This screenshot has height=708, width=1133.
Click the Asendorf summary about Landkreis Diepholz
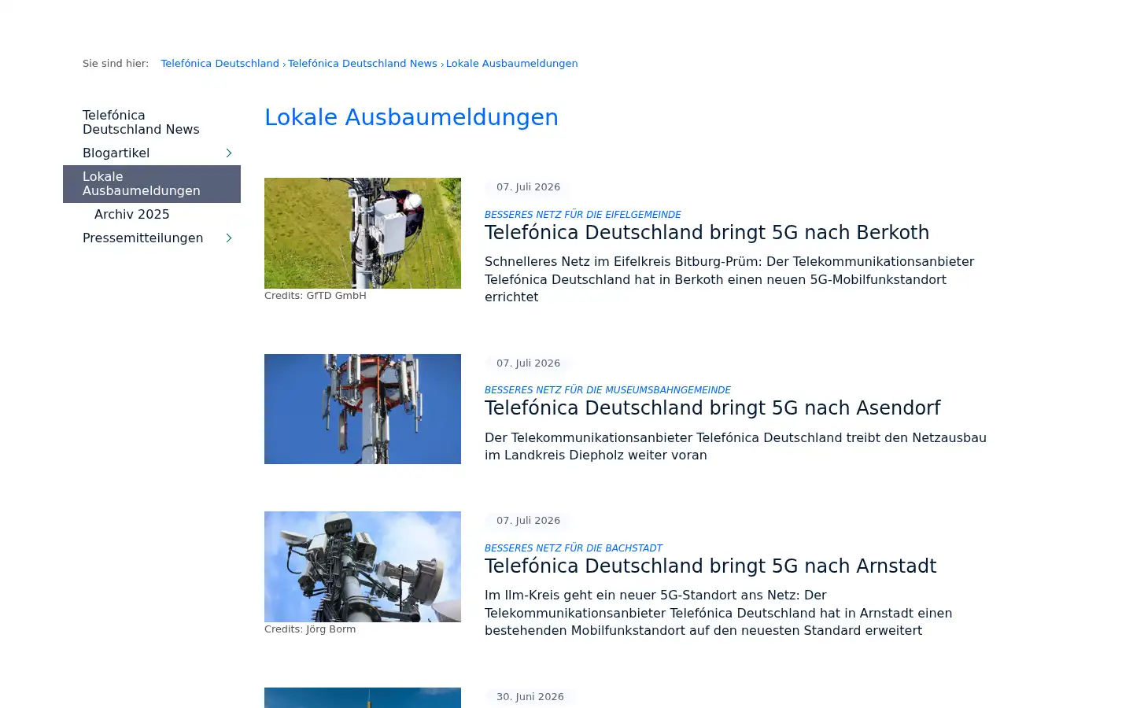click(736, 446)
